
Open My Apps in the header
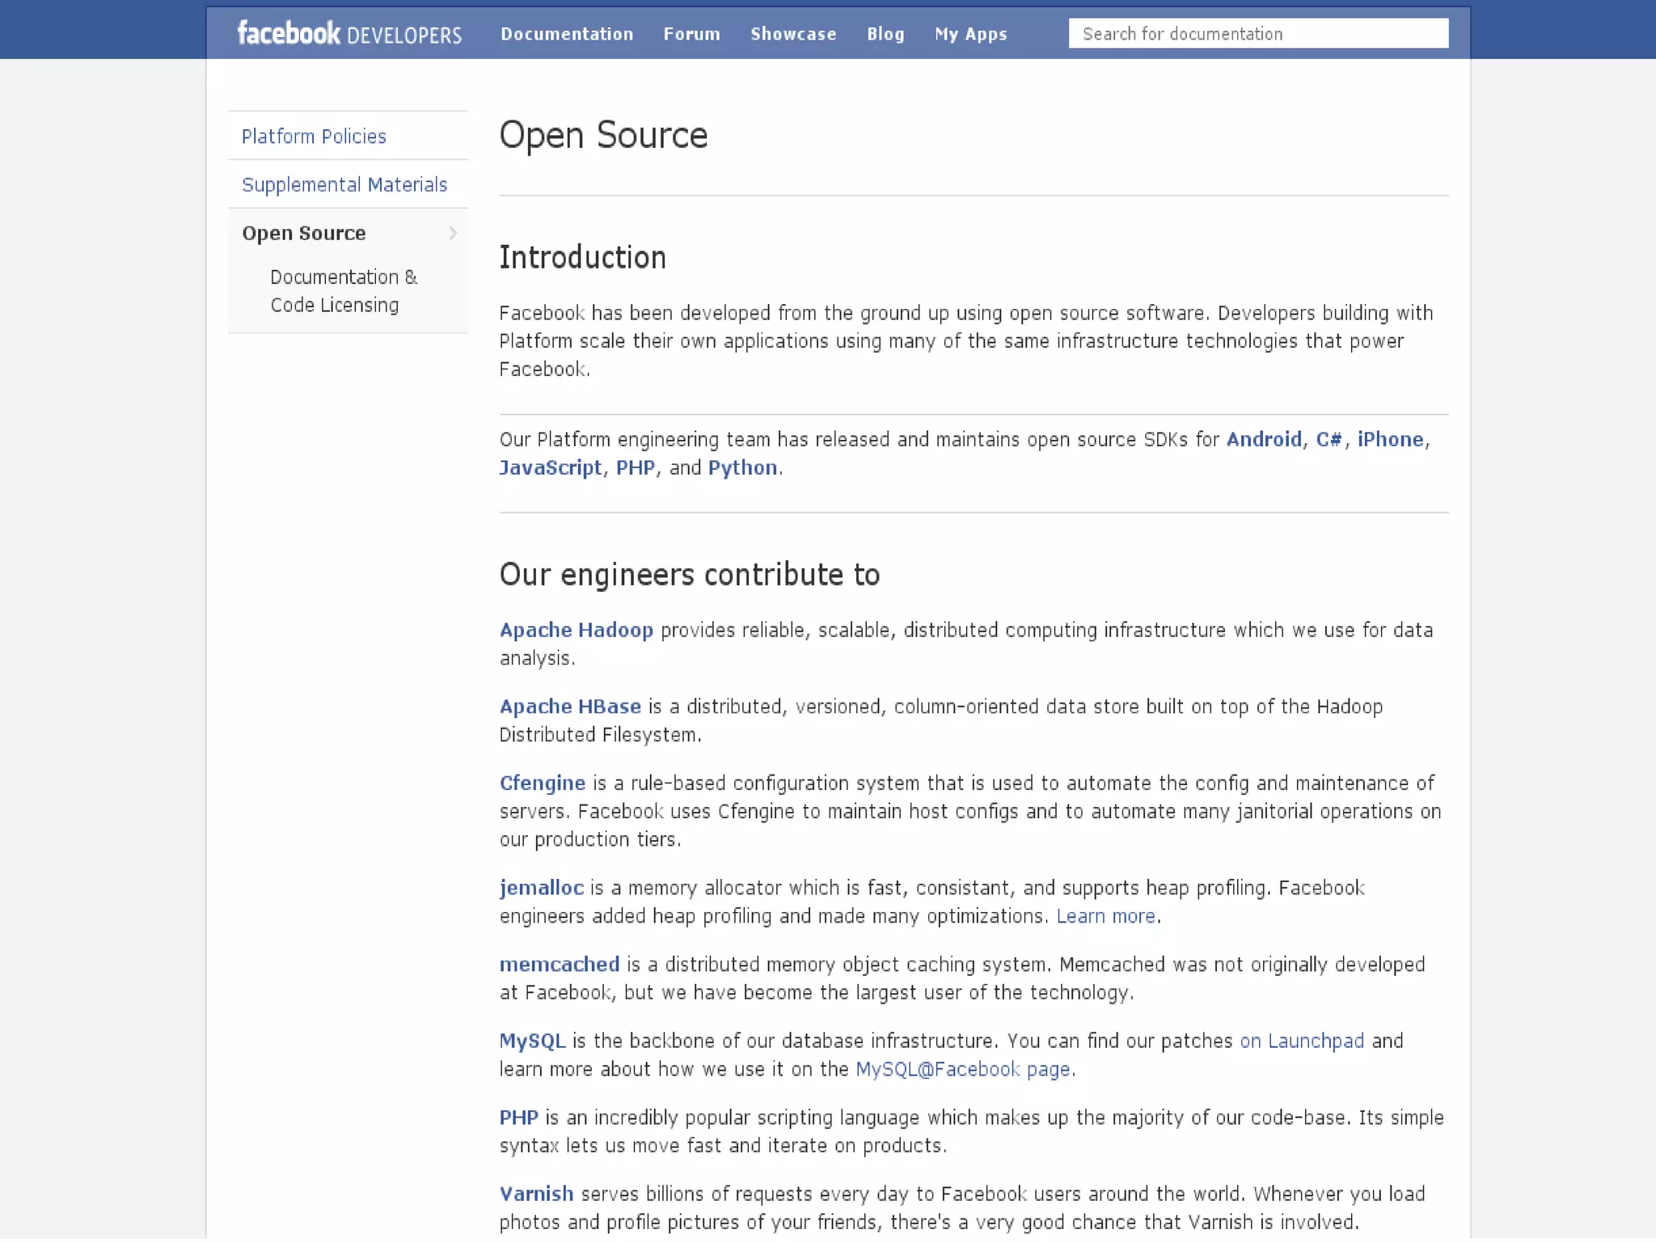point(970,34)
